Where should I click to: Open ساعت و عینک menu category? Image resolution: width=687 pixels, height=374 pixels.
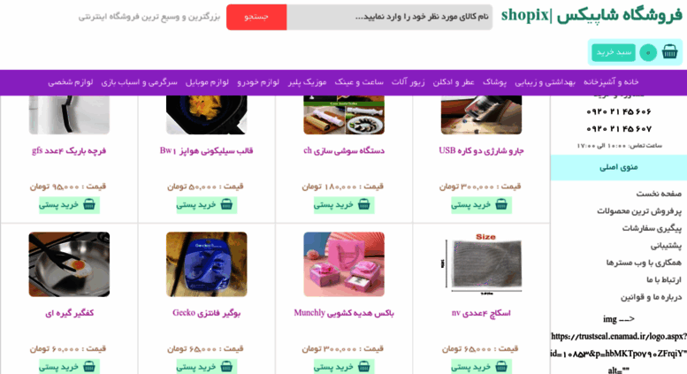(x=359, y=82)
